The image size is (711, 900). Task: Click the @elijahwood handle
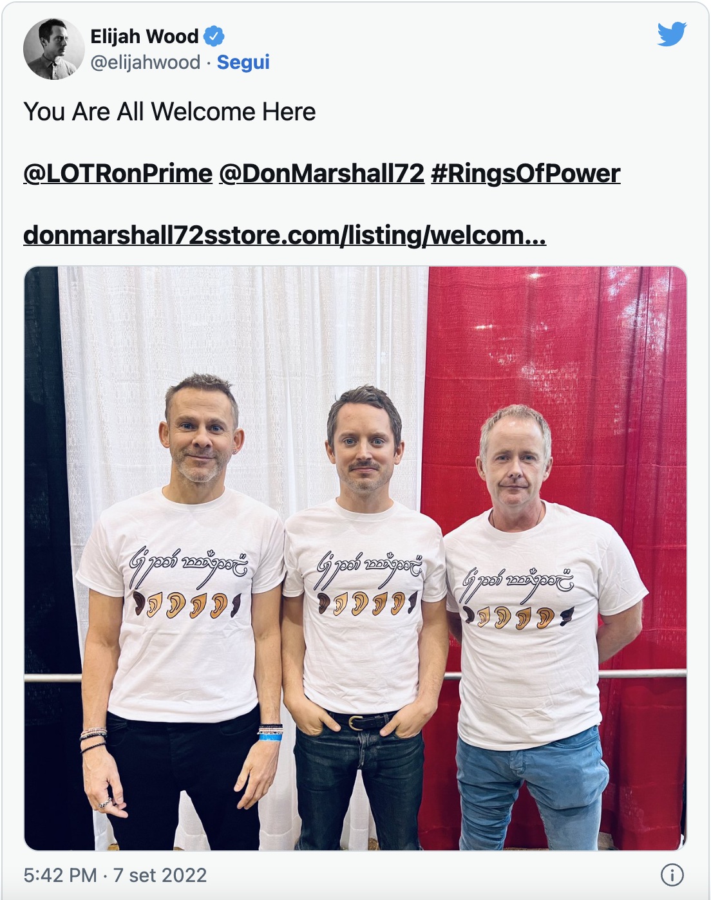point(146,62)
